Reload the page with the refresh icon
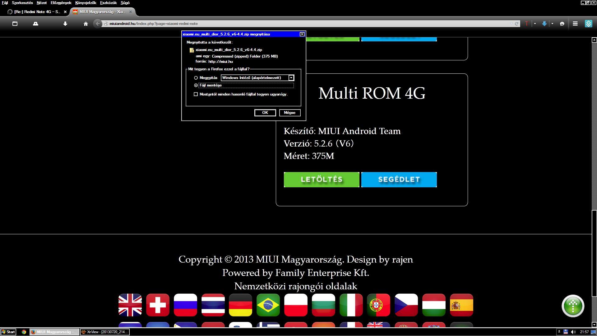 (517, 24)
